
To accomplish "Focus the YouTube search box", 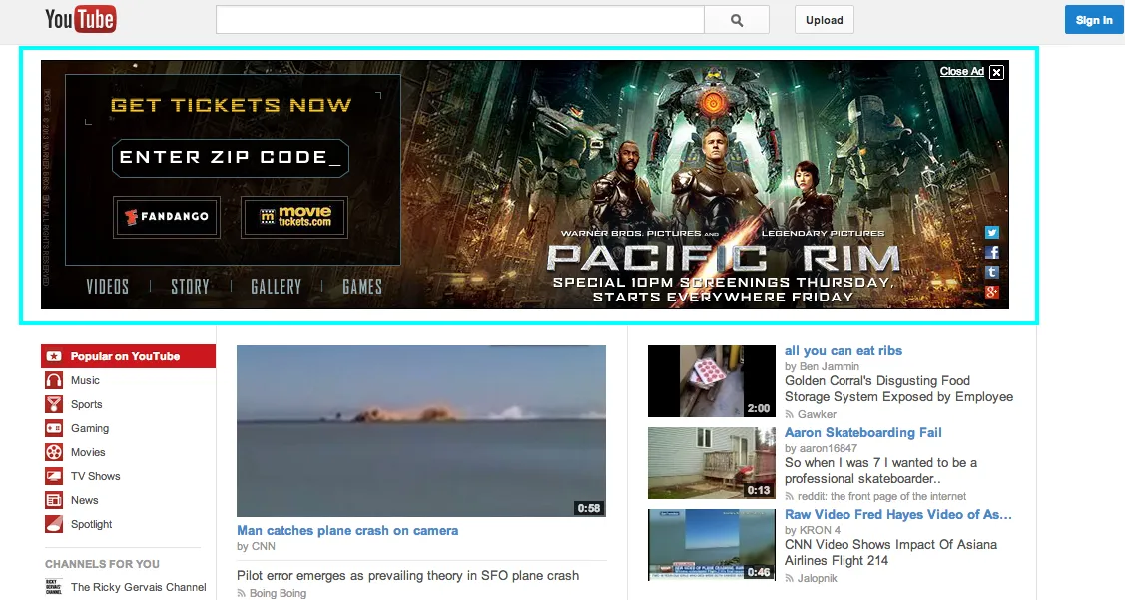I will pos(460,20).
